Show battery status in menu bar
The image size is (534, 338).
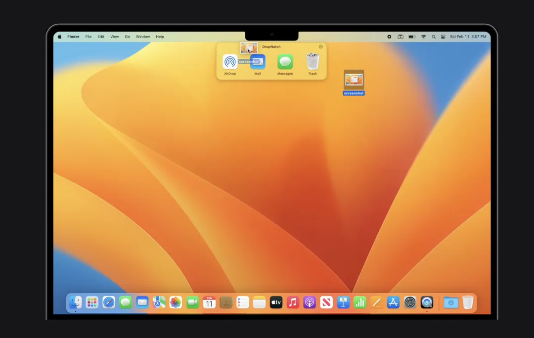(412, 37)
